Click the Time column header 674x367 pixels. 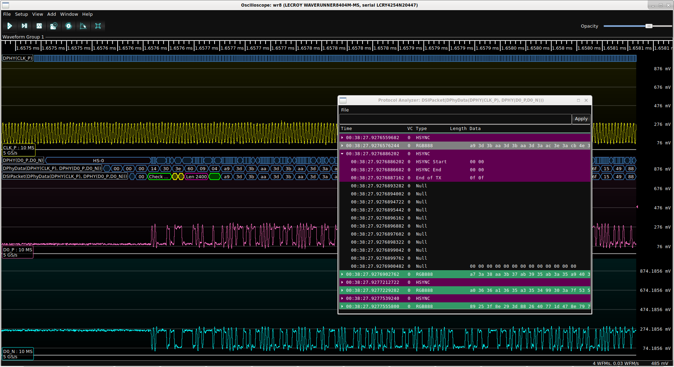(x=346, y=129)
